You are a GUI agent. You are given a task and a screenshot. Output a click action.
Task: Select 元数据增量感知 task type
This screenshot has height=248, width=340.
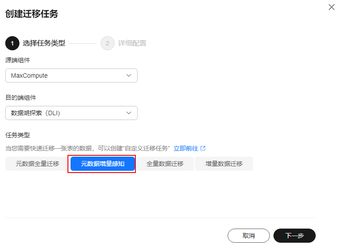click(103, 164)
